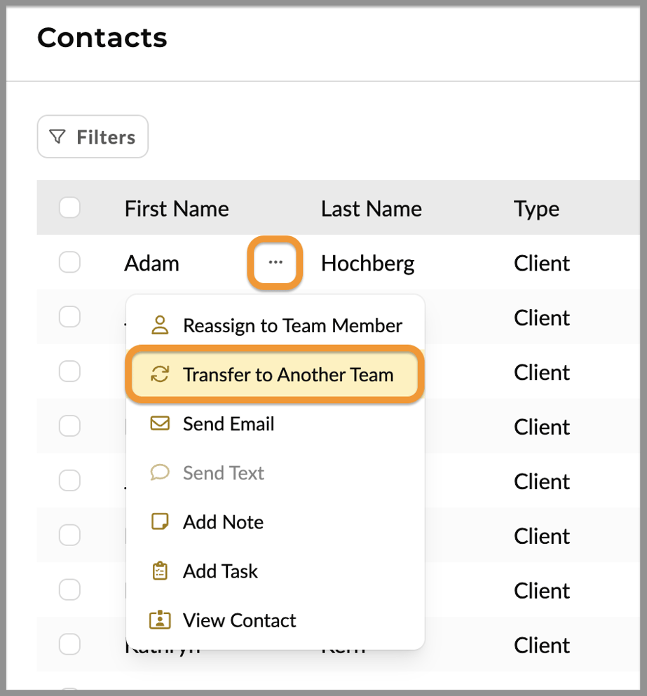Sort by the First Name column header
Screen dimensions: 647x696
(177, 207)
